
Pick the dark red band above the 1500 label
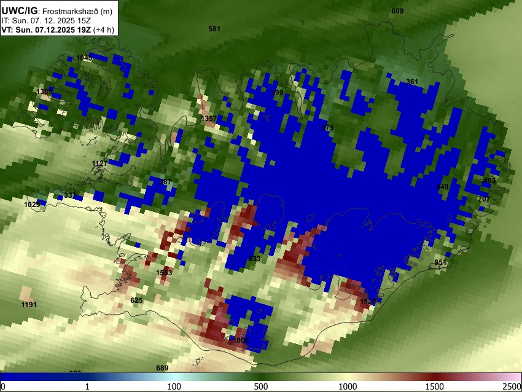pos(435,377)
